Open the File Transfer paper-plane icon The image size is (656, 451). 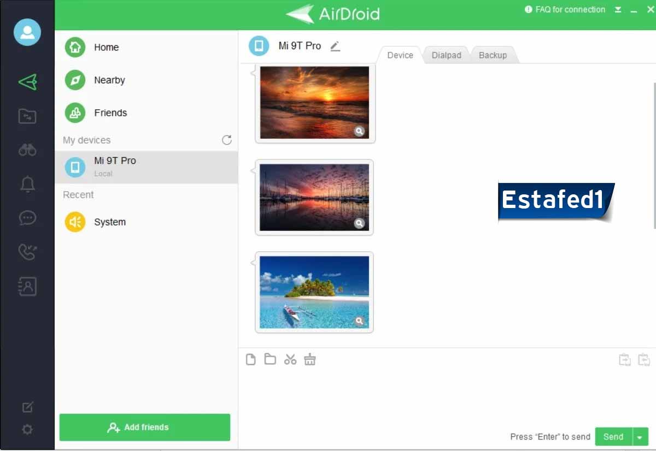point(27,82)
